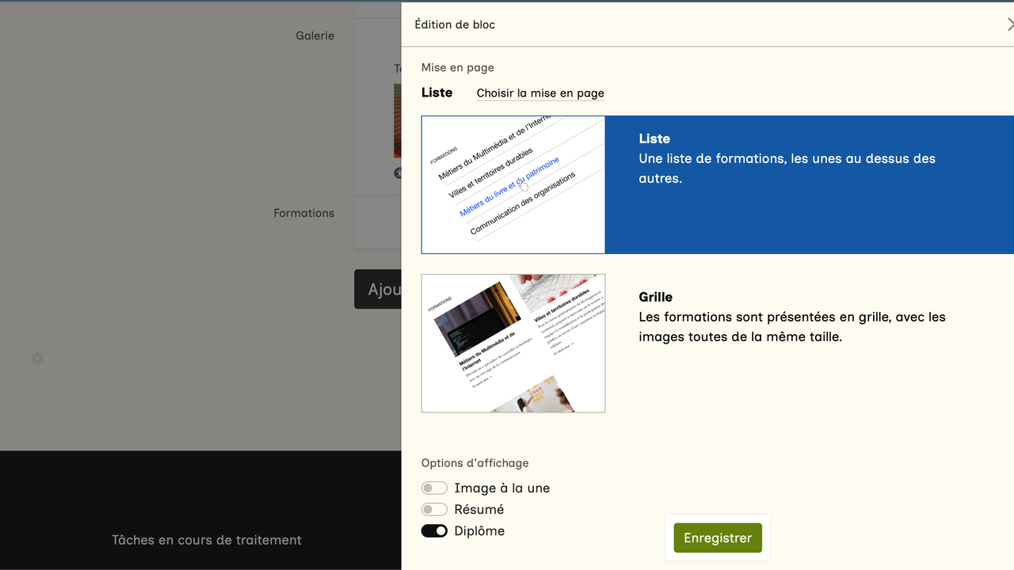The width and height of the screenshot is (1014, 570).
Task: Click the Enregistrer button
Action: pos(718,538)
